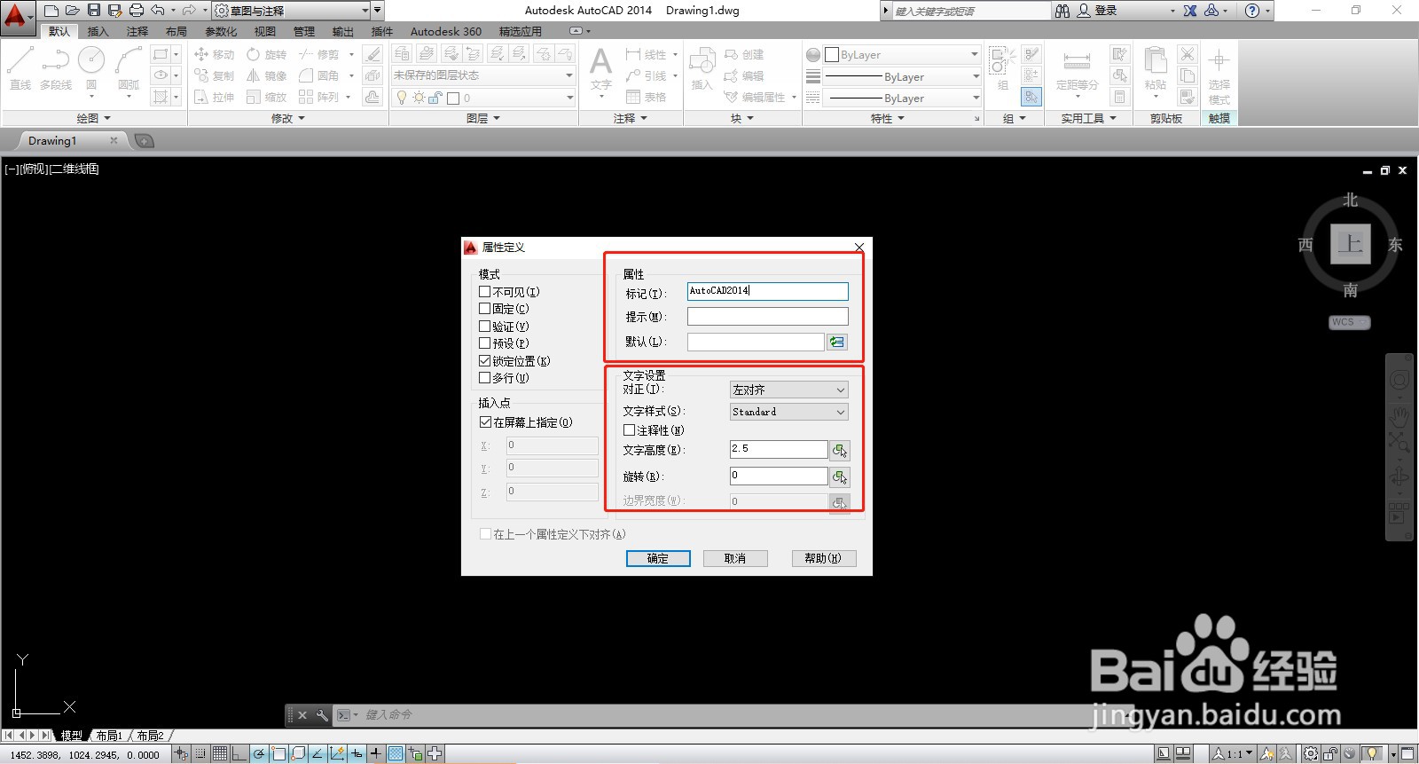Click the Insert block icon
This screenshot has height=764, width=1419.
[702, 68]
